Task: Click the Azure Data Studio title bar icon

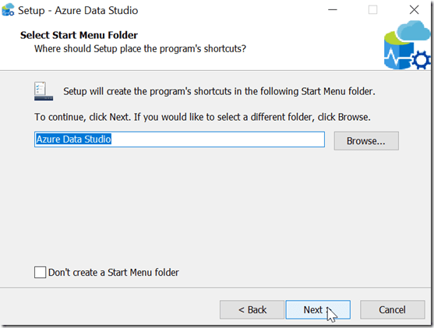Action: coord(8,10)
